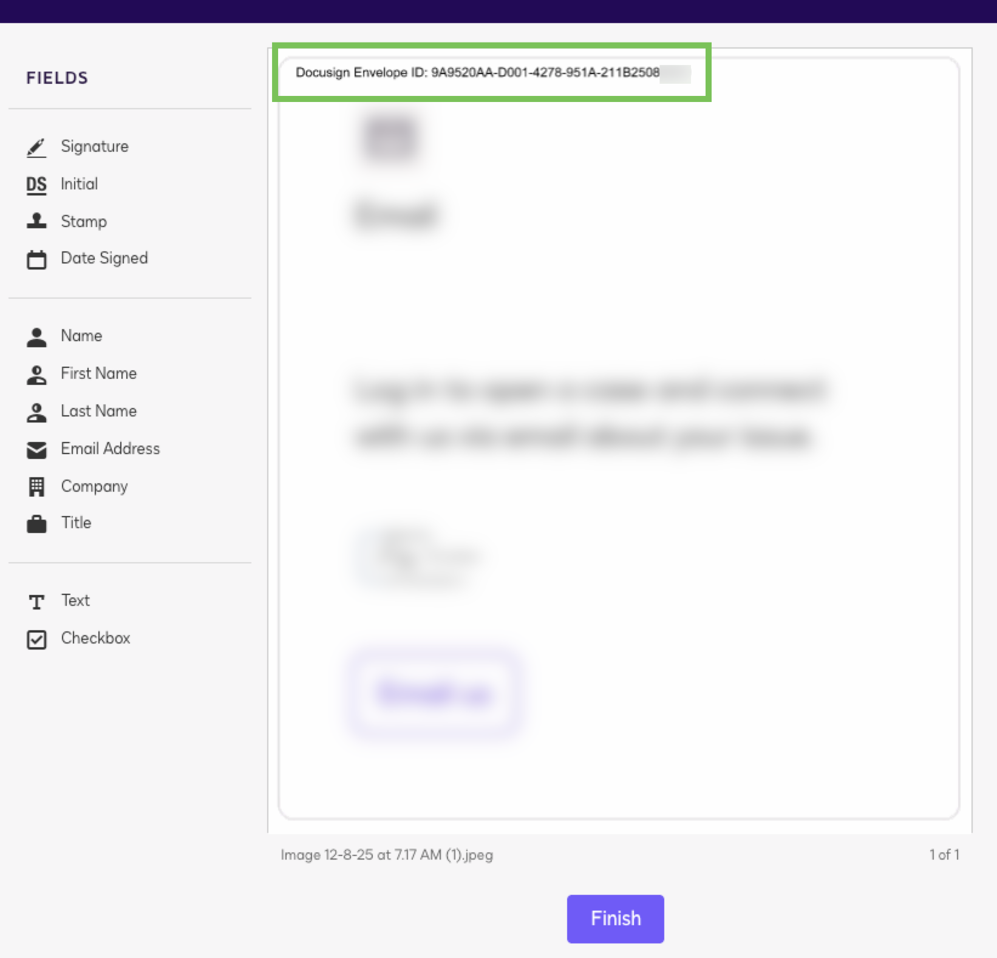Click the Finish button
The height and width of the screenshot is (958, 997).
click(x=615, y=919)
